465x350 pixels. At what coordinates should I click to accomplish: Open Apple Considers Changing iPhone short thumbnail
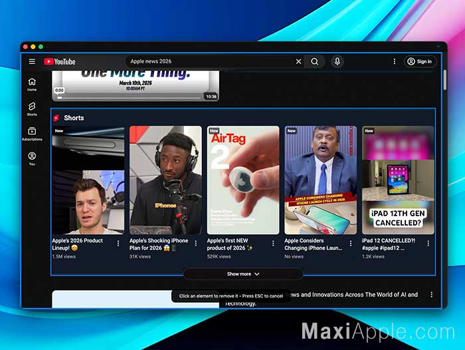(x=321, y=180)
